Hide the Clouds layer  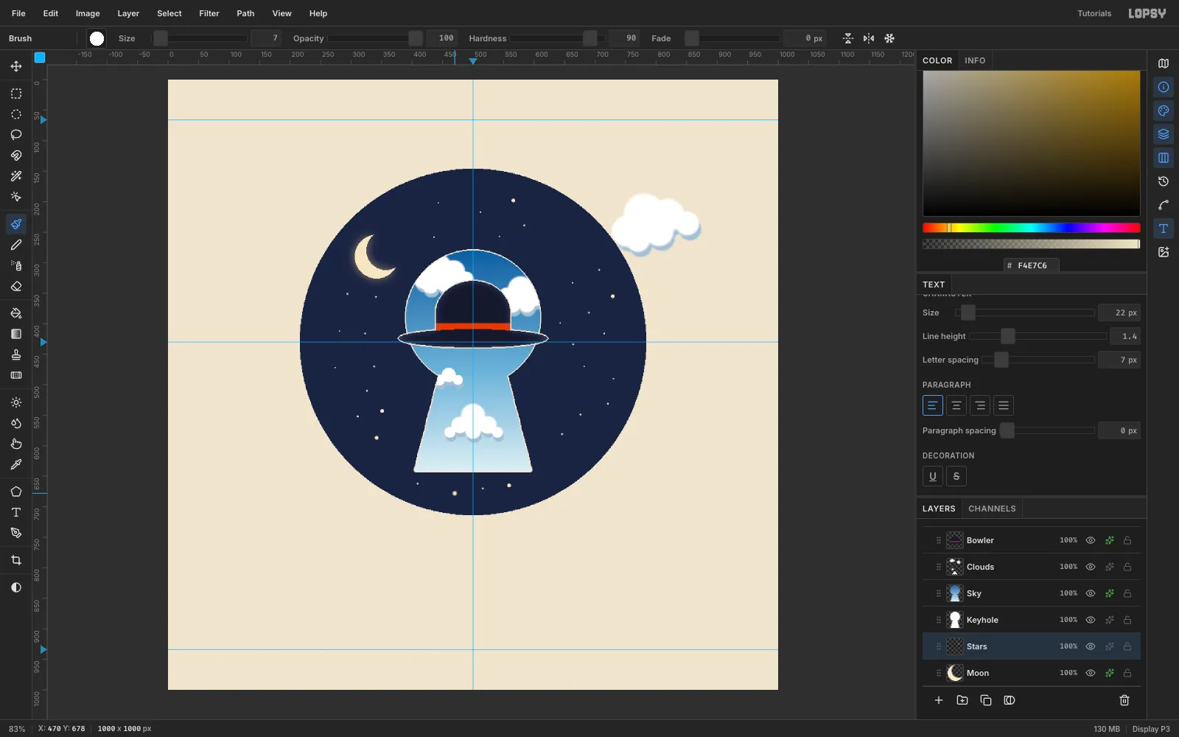(x=1091, y=567)
